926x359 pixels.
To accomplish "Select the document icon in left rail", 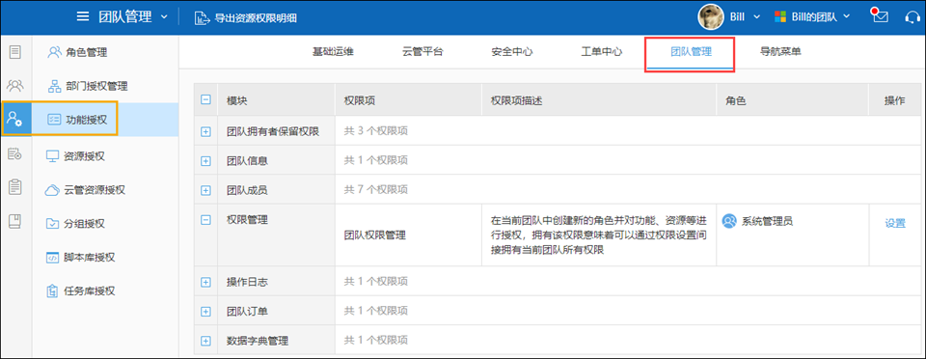I will coord(15,52).
